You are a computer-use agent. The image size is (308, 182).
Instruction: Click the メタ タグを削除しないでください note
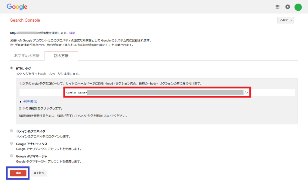click(73, 116)
